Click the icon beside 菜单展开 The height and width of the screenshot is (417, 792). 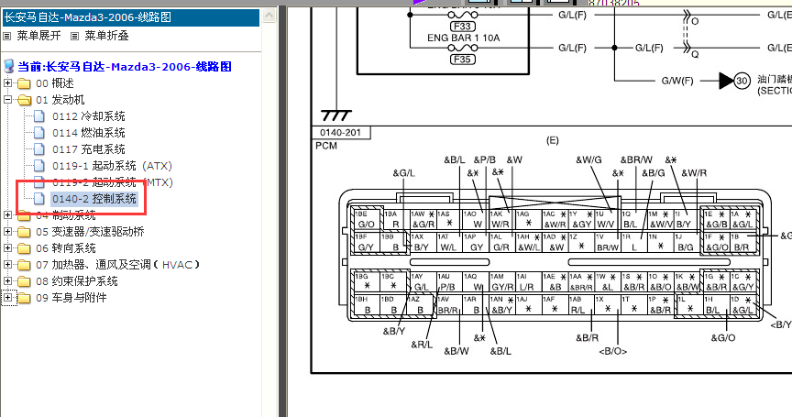pos(7,37)
